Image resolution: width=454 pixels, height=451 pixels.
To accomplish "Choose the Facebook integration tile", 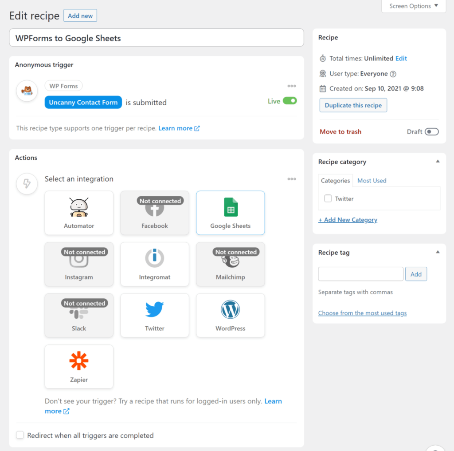I will click(155, 213).
